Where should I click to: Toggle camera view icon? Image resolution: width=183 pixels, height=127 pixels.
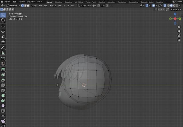coord(179,36)
